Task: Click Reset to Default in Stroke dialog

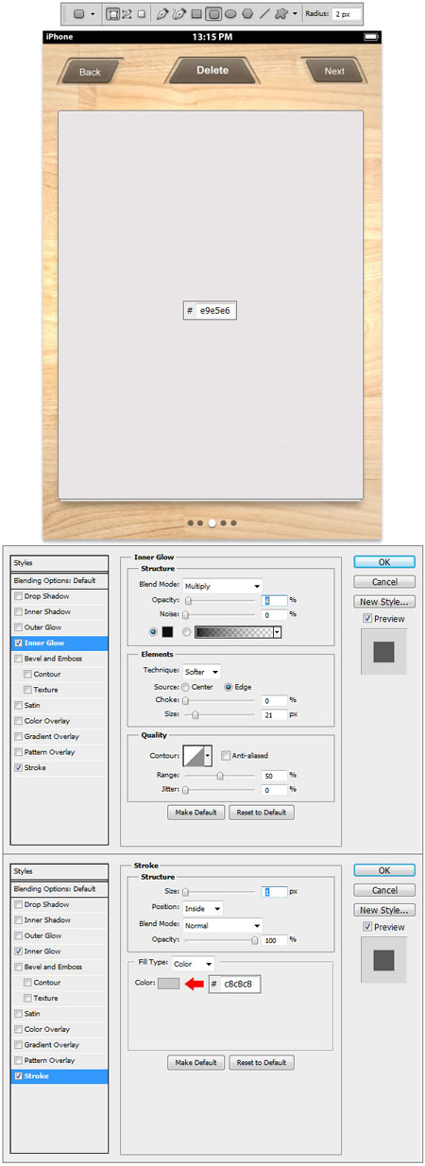Action: pyautogui.click(x=262, y=1063)
